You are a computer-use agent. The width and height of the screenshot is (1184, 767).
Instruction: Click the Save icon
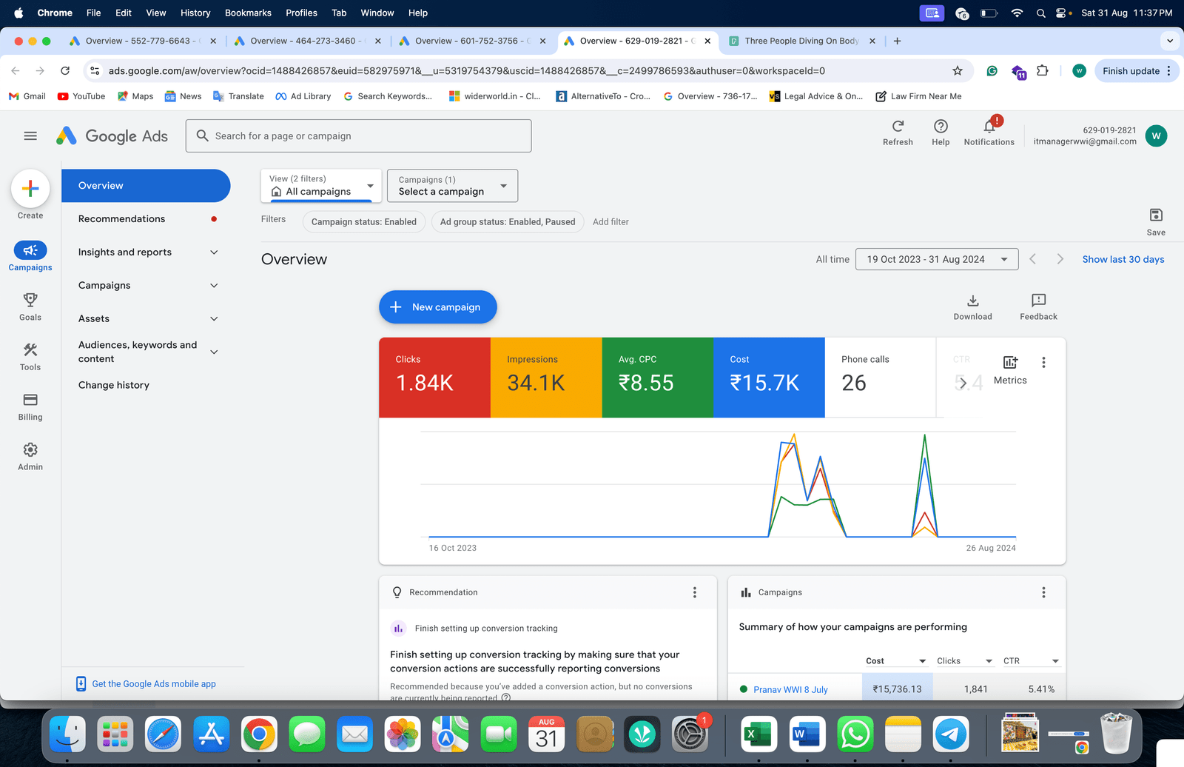tap(1156, 215)
